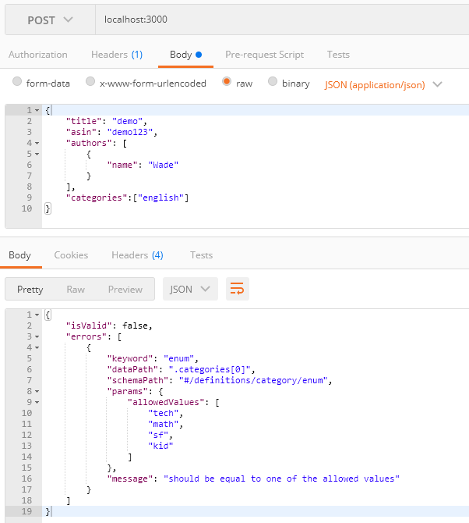This screenshot has width=469, height=523.
Task: Collapse the authors array fold on line 4
Action: pyautogui.click(x=37, y=143)
